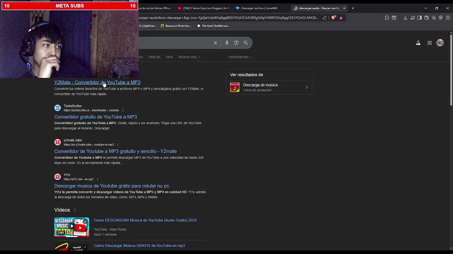Click the share page icon in address bar

tap(325, 18)
